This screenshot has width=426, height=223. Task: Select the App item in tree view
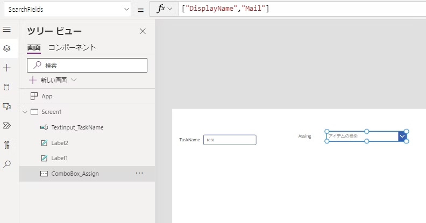click(x=47, y=96)
